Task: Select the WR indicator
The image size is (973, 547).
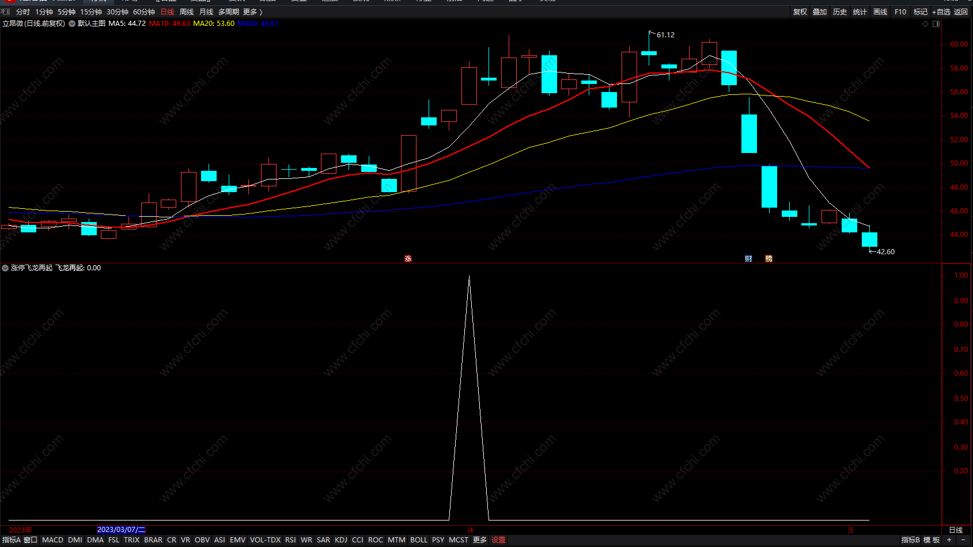Action: pyautogui.click(x=306, y=540)
